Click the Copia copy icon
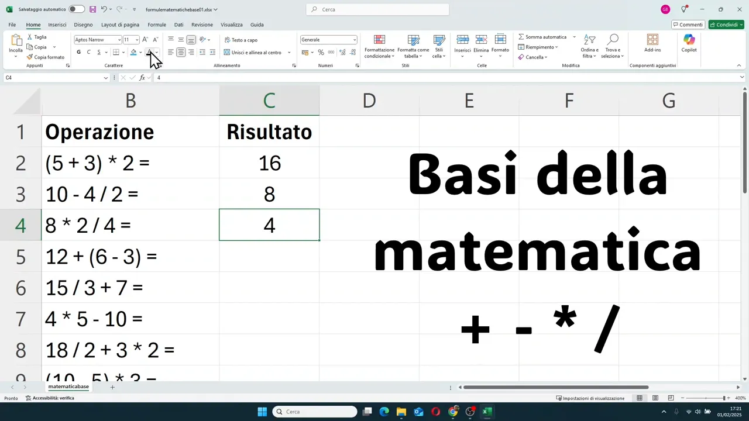This screenshot has width=749, height=421. (x=30, y=47)
